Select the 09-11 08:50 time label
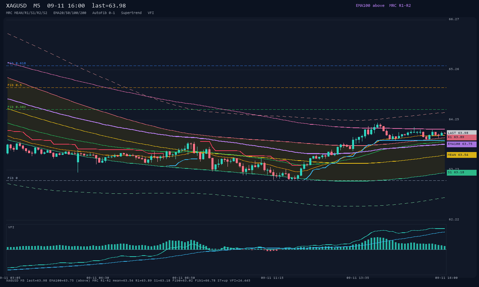The height and width of the screenshot is (287, 479). [184, 278]
